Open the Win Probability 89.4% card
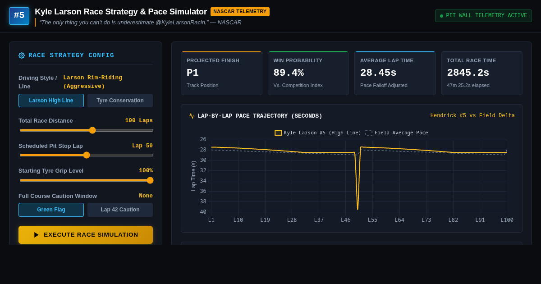The image size is (541, 284). [x=308, y=73]
